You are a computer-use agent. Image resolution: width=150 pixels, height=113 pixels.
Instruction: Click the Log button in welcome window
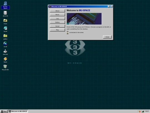tap(57, 18)
